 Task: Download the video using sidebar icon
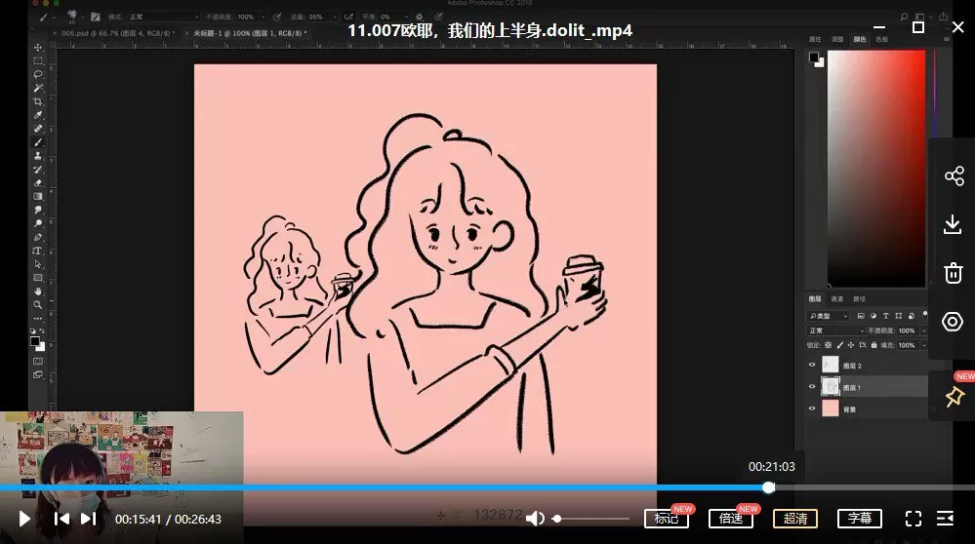(x=953, y=224)
